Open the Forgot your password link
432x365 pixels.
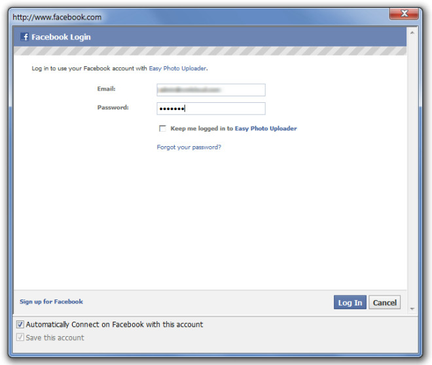click(189, 147)
